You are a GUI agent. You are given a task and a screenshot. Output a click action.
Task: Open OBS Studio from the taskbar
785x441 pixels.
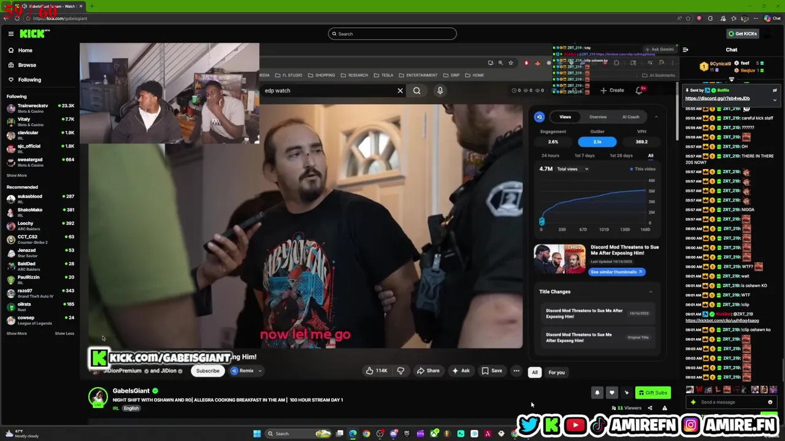pos(380,434)
